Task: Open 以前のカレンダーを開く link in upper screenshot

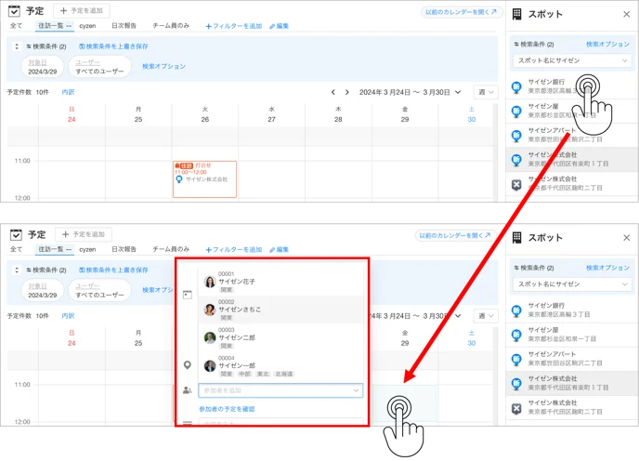Action: [x=461, y=12]
